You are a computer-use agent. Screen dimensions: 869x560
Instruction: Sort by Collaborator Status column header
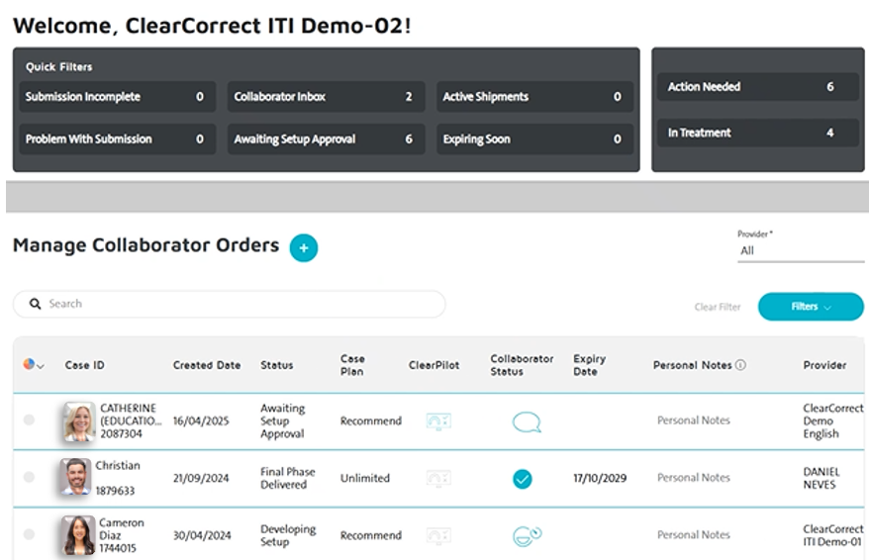pos(522,365)
